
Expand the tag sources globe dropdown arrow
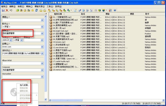[x=106, y=10]
